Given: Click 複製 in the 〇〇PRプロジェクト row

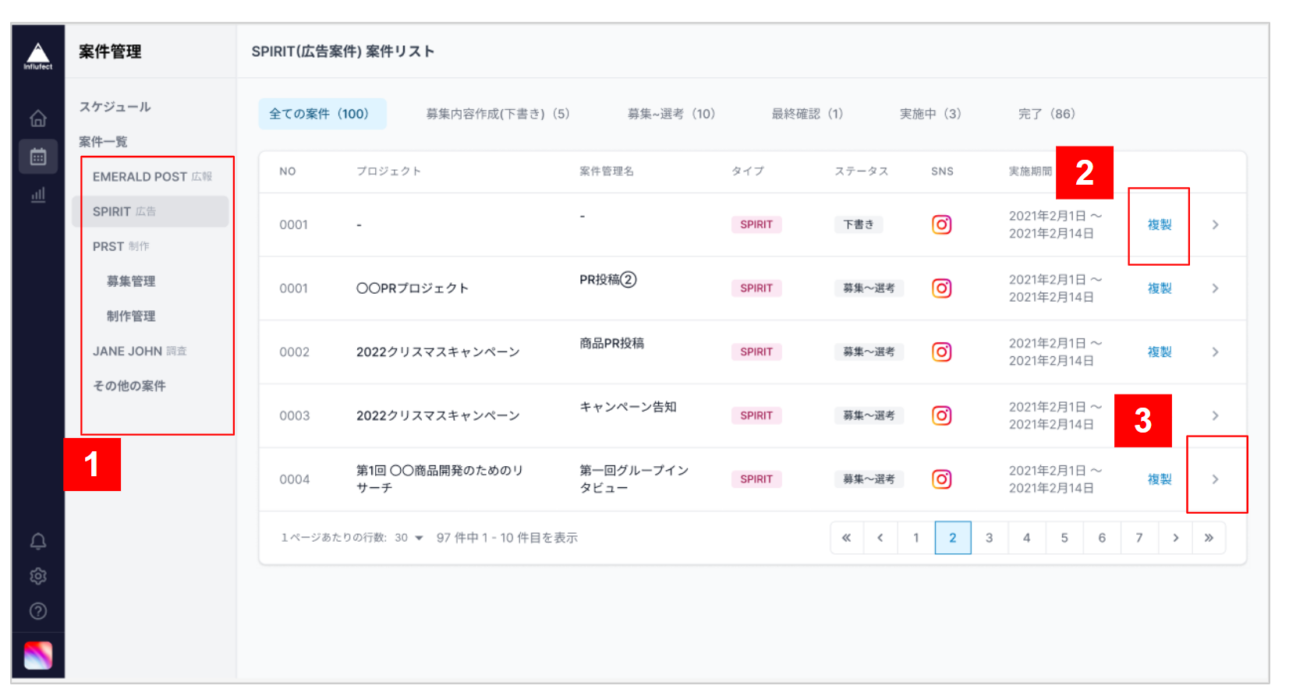Looking at the screenshot, I should 1160,288.
